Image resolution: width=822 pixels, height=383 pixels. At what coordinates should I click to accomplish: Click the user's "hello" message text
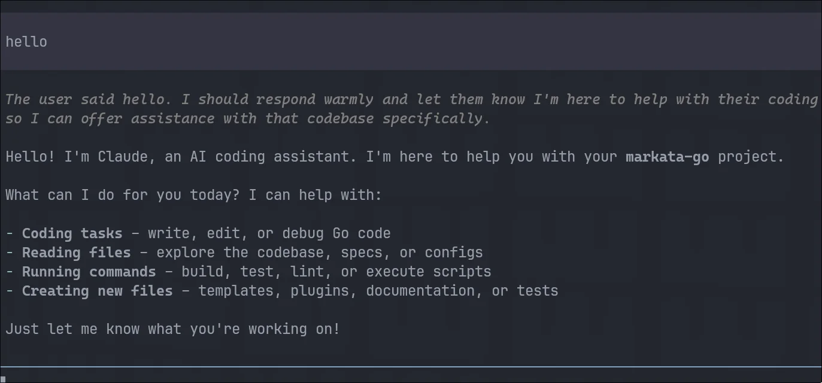pyautogui.click(x=26, y=42)
